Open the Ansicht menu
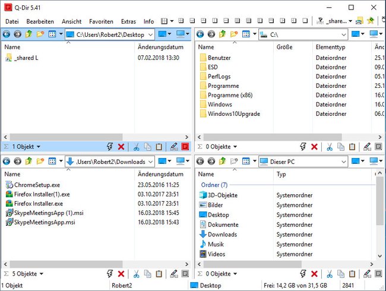The height and width of the screenshot is (291, 386). (x=72, y=21)
